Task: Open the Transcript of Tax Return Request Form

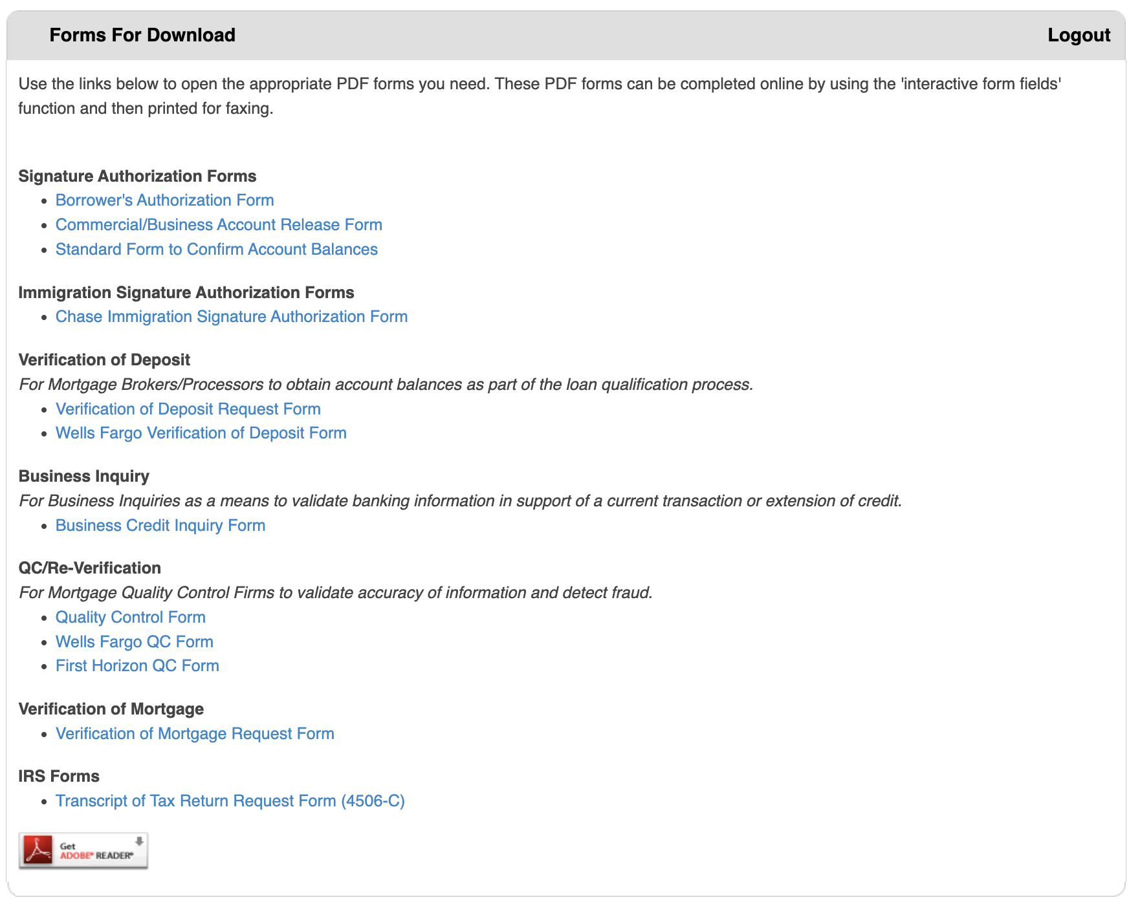Action: click(x=230, y=800)
